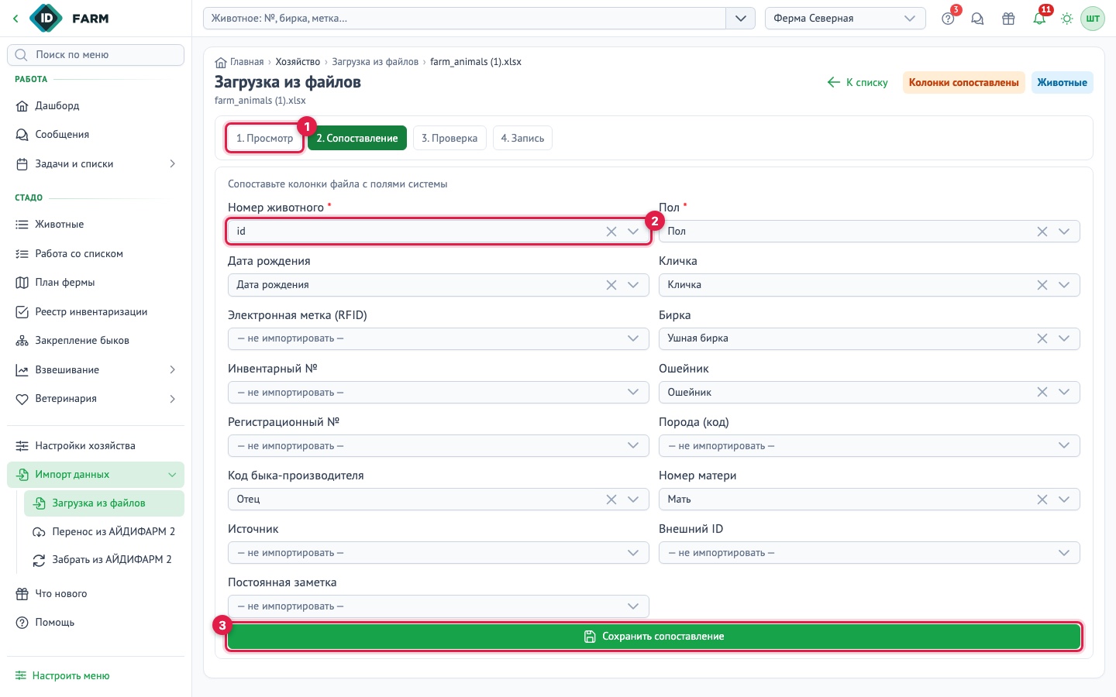
Task: Clear the Отец mapping
Action: tap(611, 500)
